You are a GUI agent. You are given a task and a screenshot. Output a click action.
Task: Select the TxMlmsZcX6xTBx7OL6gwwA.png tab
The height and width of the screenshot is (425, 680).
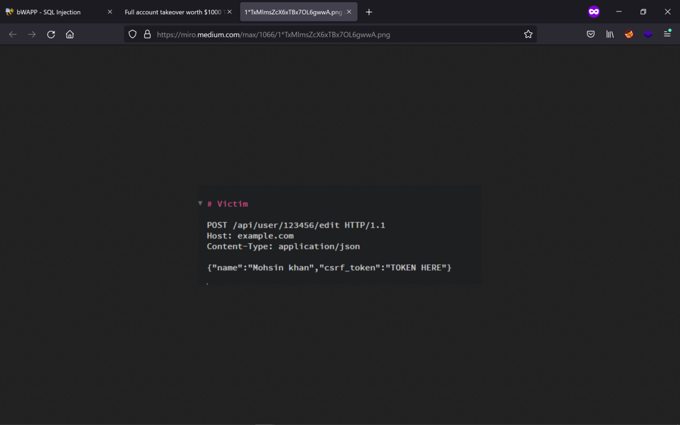click(299, 12)
